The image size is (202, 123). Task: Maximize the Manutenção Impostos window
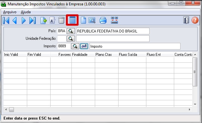point(181,3)
